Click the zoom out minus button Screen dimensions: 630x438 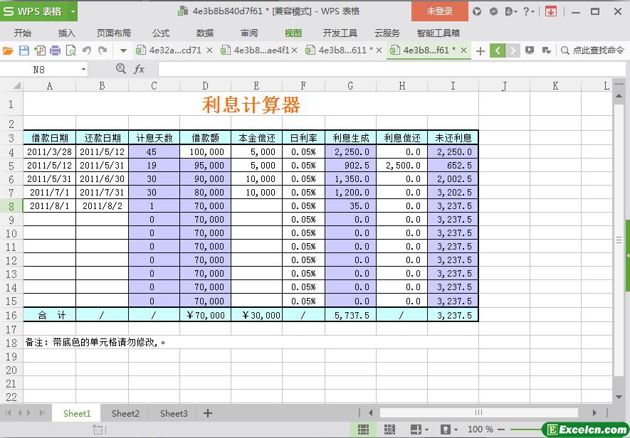pos(500,429)
